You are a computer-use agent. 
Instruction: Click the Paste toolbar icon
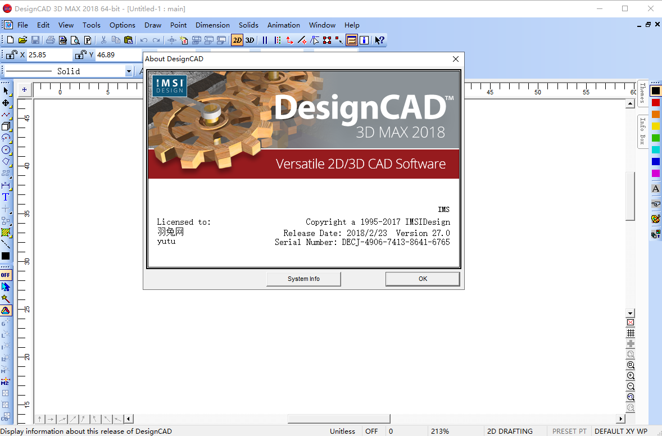pos(128,40)
